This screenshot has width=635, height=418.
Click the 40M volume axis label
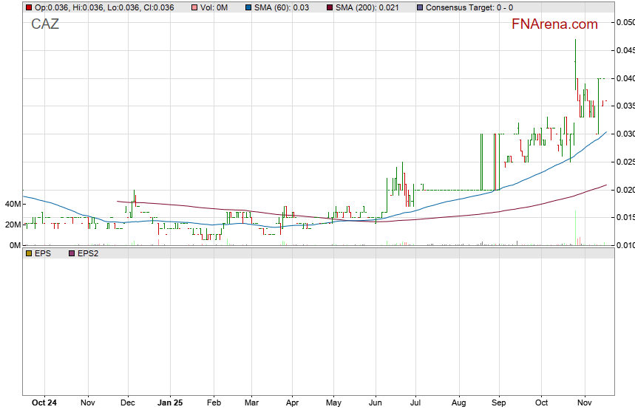coord(12,204)
